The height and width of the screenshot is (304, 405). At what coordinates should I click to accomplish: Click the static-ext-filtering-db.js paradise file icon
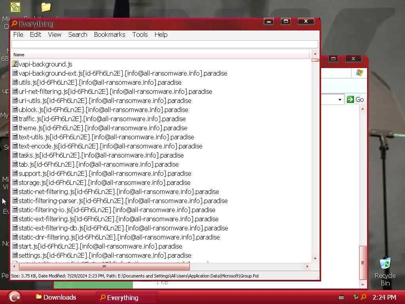point(15,228)
